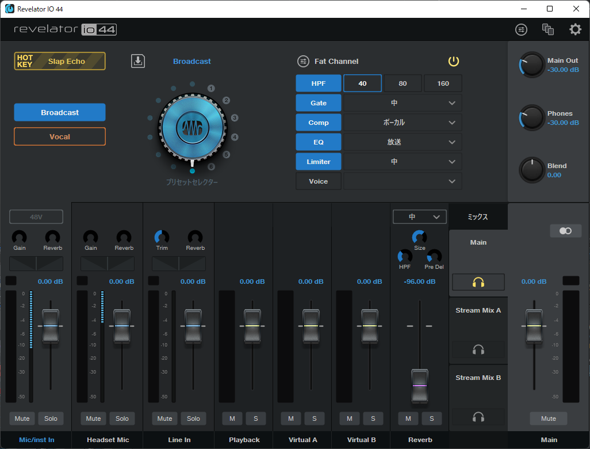This screenshot has width=590, height=449.
Task: Select Stream Mix B tab
Action: tap(478, 378)
